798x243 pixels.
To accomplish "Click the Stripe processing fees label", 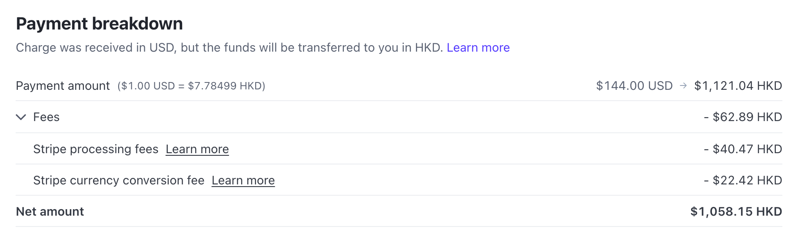I will pos(96,149).
